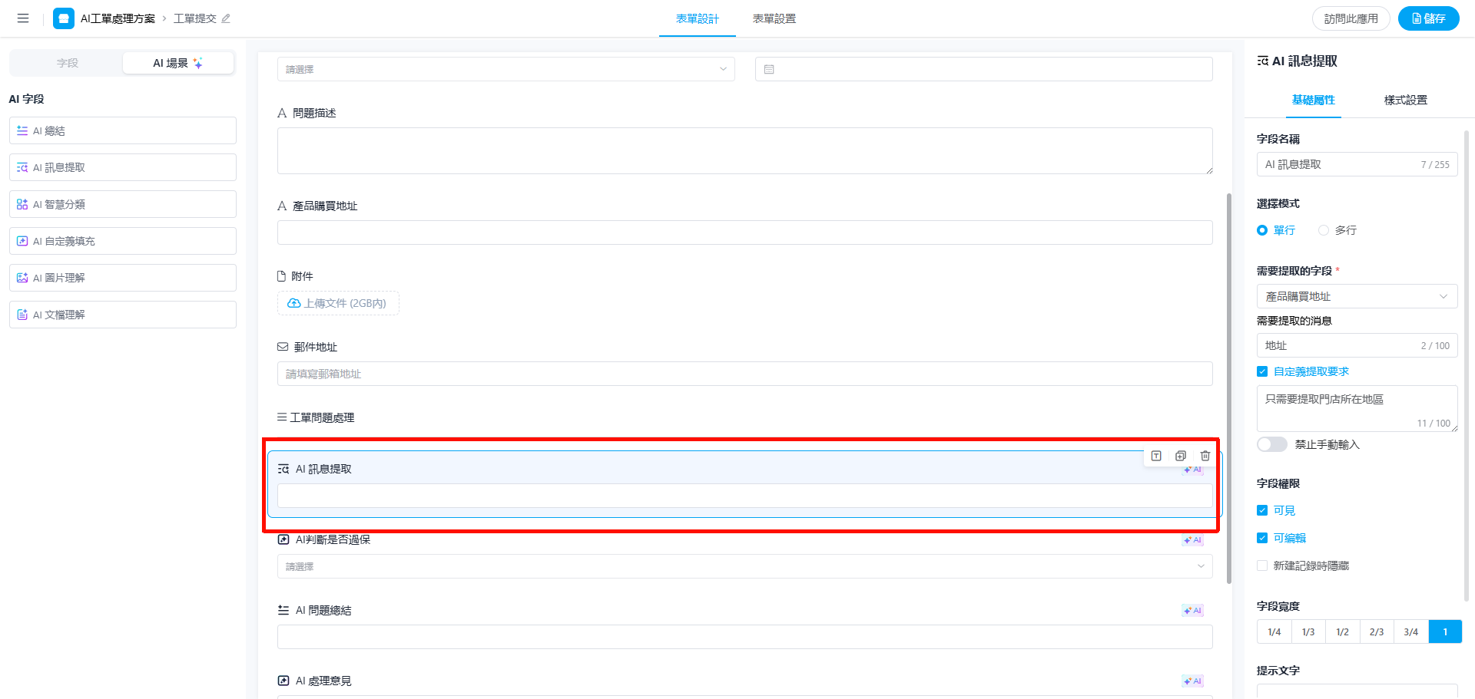Expand the 產品購買地址 dropdown
Screen dimensions: 1475x699
(x=1357, y=296)
